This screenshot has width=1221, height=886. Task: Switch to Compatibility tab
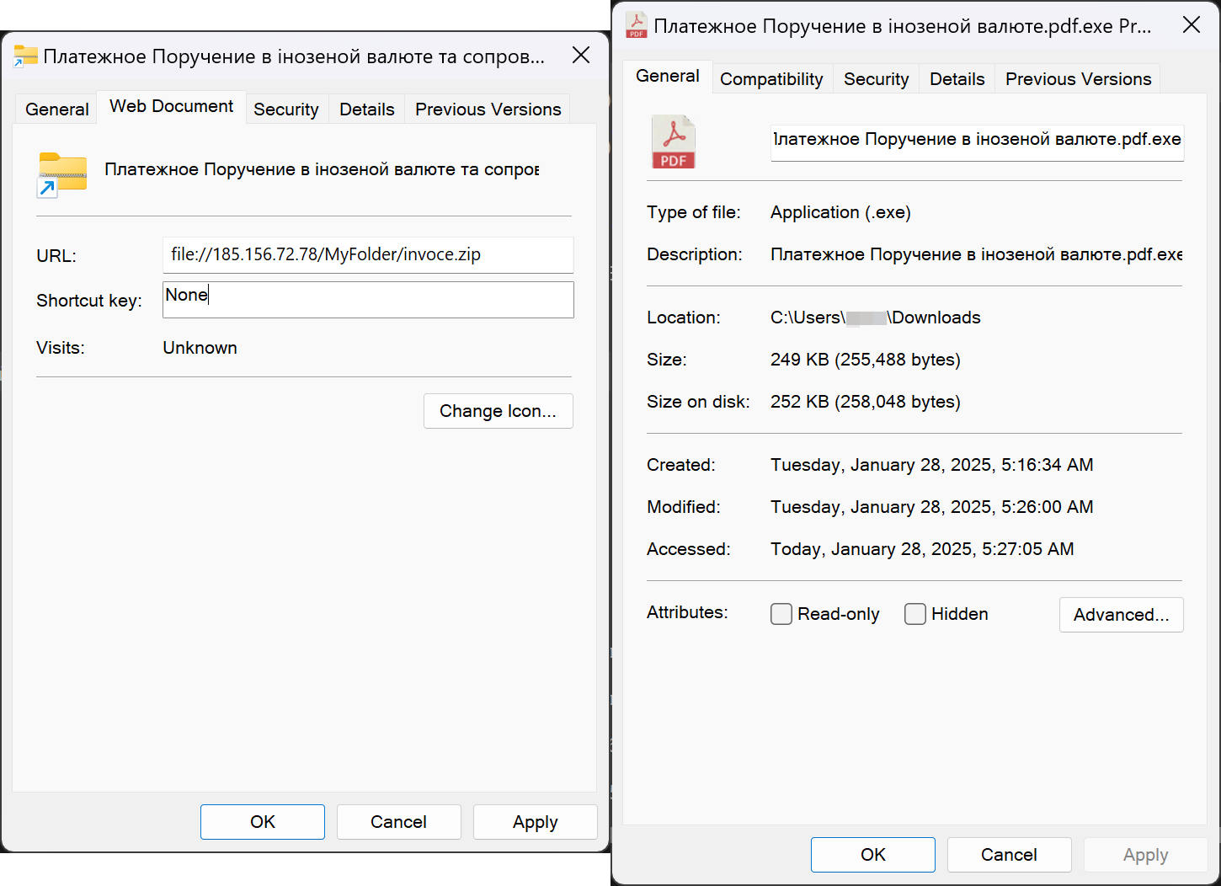[771, 79]
